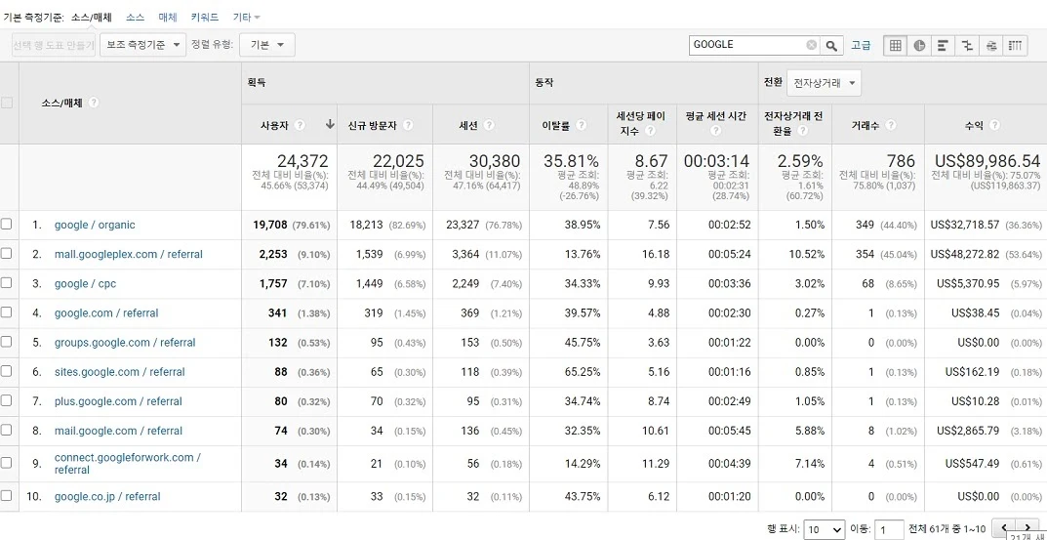Switch to term cloud view
1047x540 pixels.
[991, 45]
